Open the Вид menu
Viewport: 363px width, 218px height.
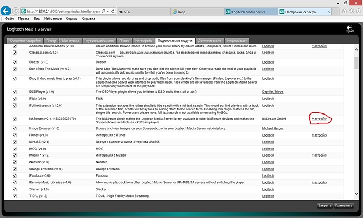click(37, 19)
